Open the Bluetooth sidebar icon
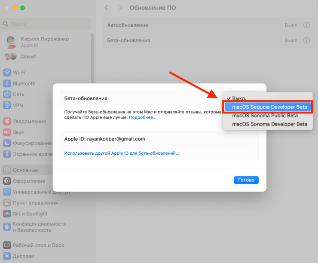318x263 pixels. click(x=7, y=83)
